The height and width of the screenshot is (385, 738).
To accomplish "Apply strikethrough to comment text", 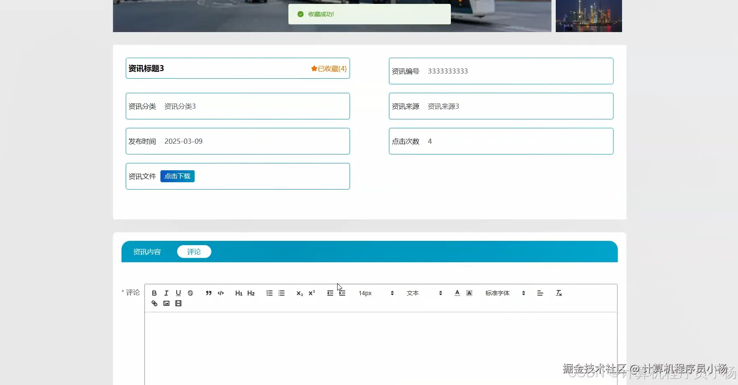I will [190, 293].
